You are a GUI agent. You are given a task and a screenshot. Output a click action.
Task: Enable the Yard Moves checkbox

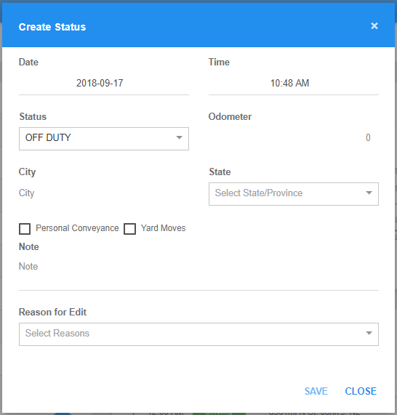tap(129, 229)
